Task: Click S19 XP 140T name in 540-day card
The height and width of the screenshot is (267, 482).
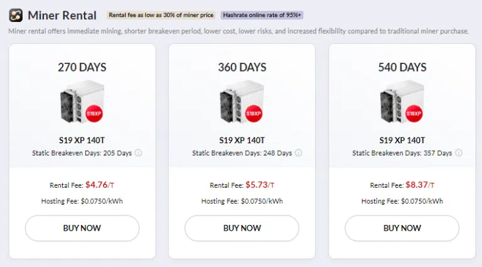Action: tap(402, 140)
